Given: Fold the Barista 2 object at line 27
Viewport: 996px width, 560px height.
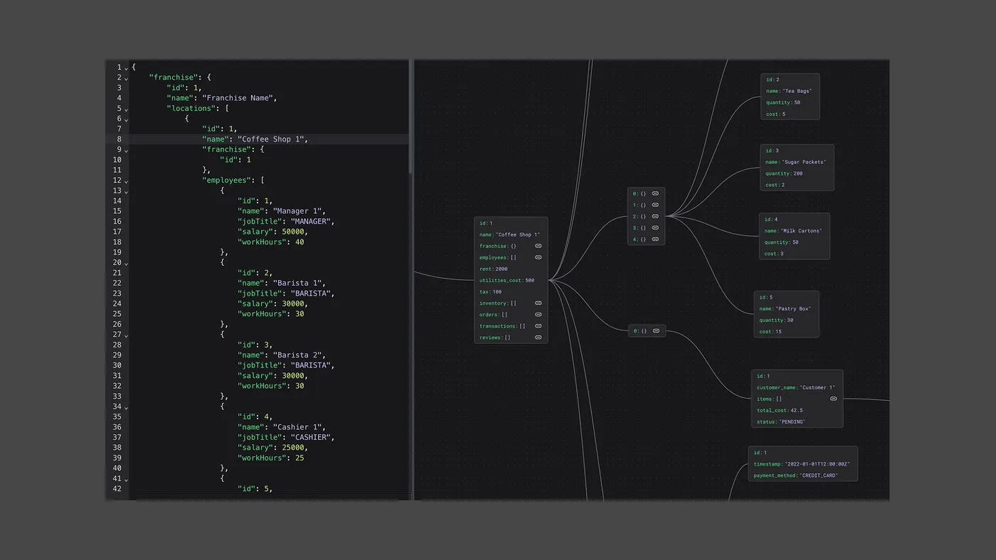Looking at the screenshot, I should [x=127, y=336].
